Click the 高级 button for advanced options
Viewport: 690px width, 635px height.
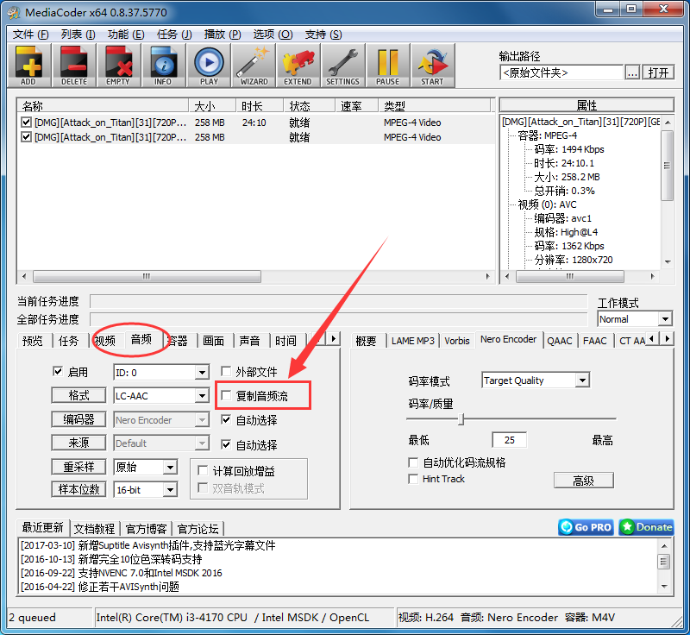tap(584, 480)
